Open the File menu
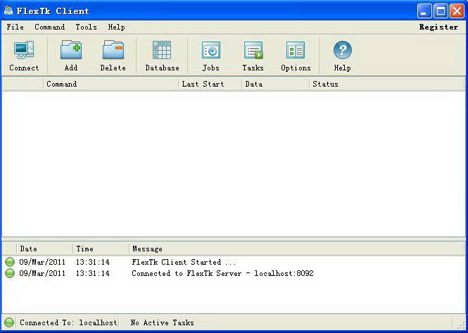 click(x=15, y=27)
